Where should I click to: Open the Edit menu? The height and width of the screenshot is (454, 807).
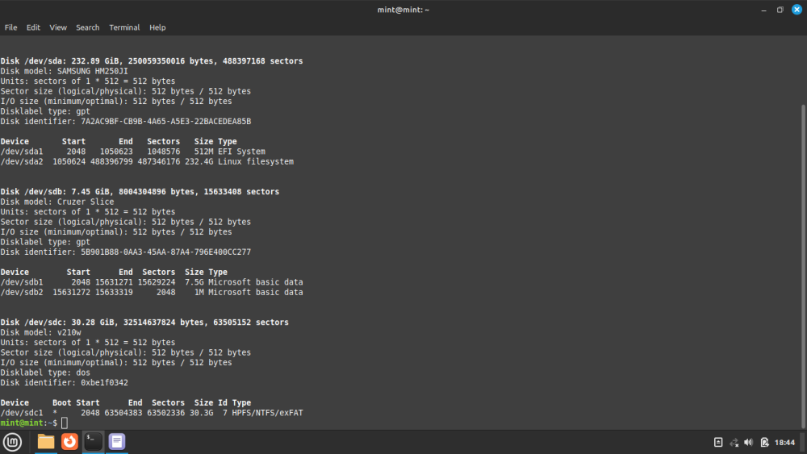click(33, 27)
